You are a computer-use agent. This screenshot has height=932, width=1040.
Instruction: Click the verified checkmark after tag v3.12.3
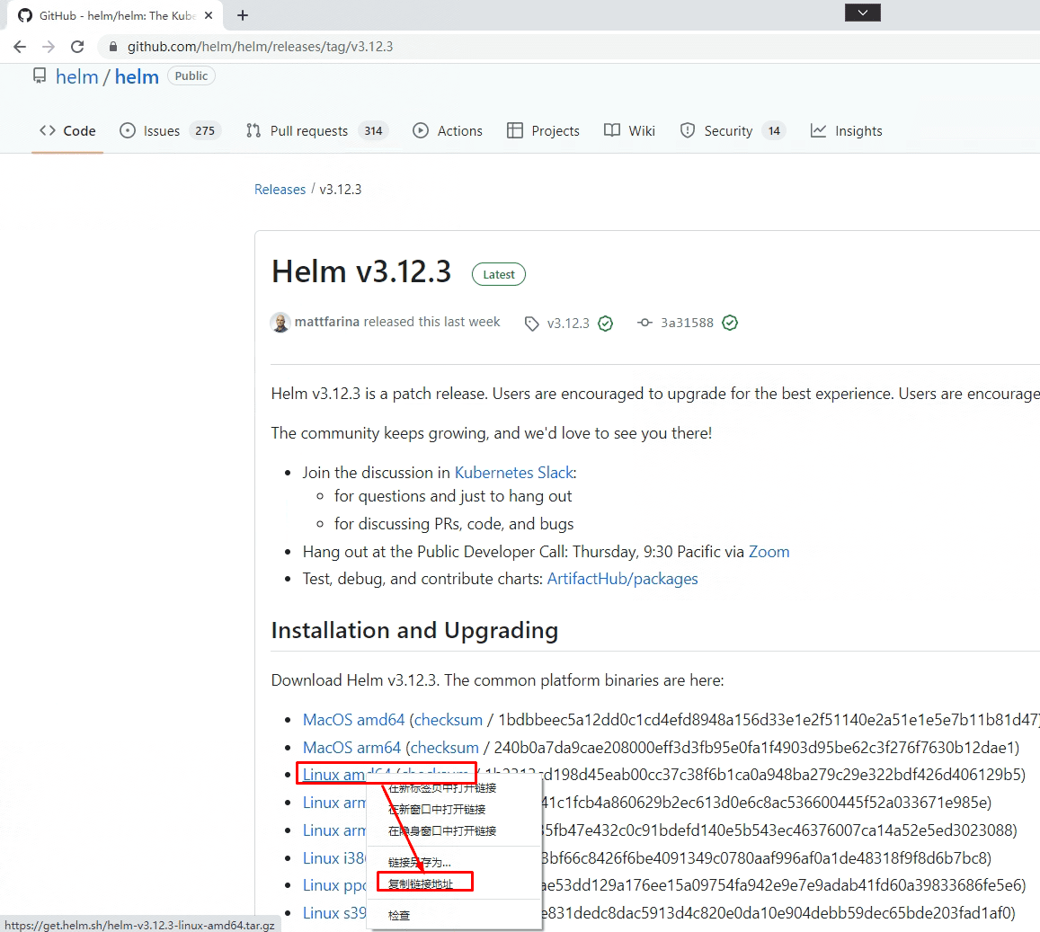click(605, 324)
